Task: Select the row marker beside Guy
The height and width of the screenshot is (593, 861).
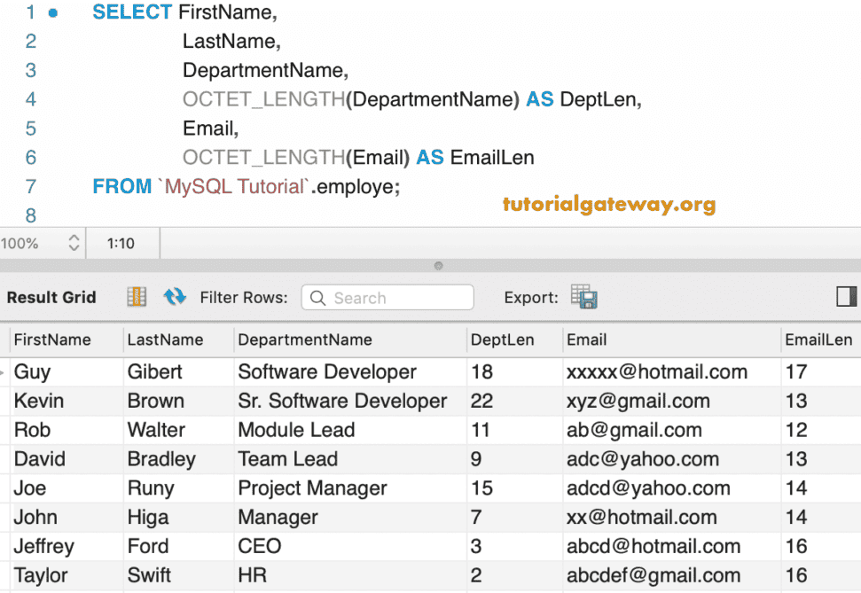Action: coord(4,372)
